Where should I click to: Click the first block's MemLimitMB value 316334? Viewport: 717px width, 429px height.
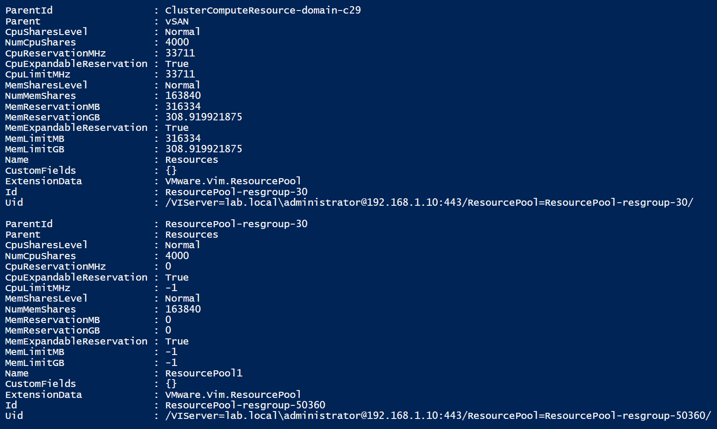pos(183,138)
